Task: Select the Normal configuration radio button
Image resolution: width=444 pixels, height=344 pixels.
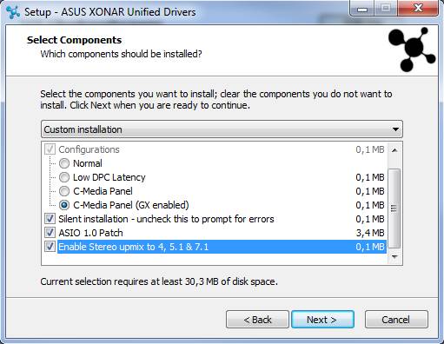Action: pyautogui.click(x=64, y=163)
